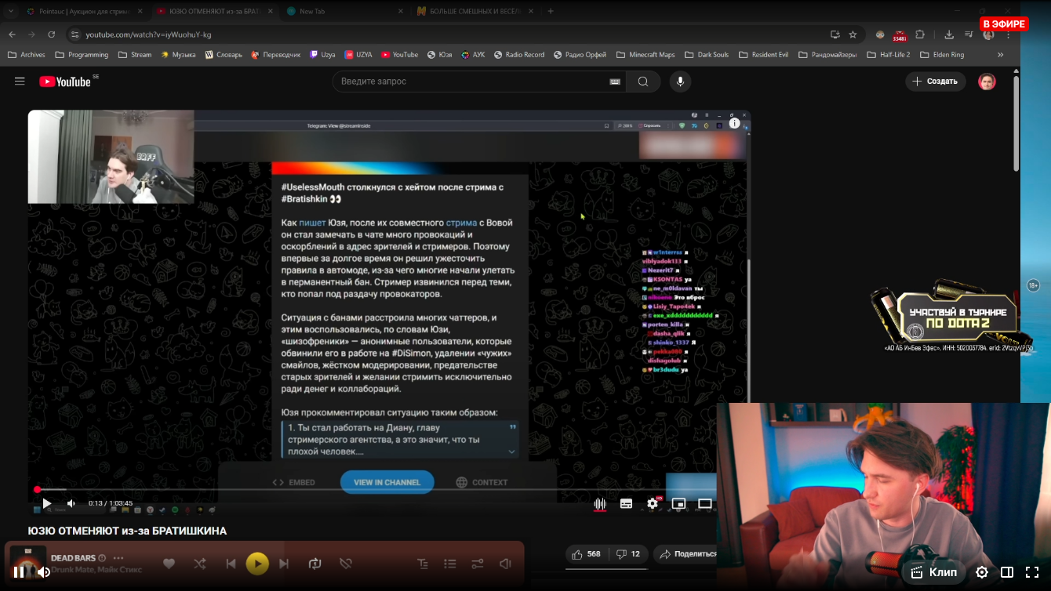Open live stream settings gear
Viewport: 1051px width, 591px height.
point(982,572)
